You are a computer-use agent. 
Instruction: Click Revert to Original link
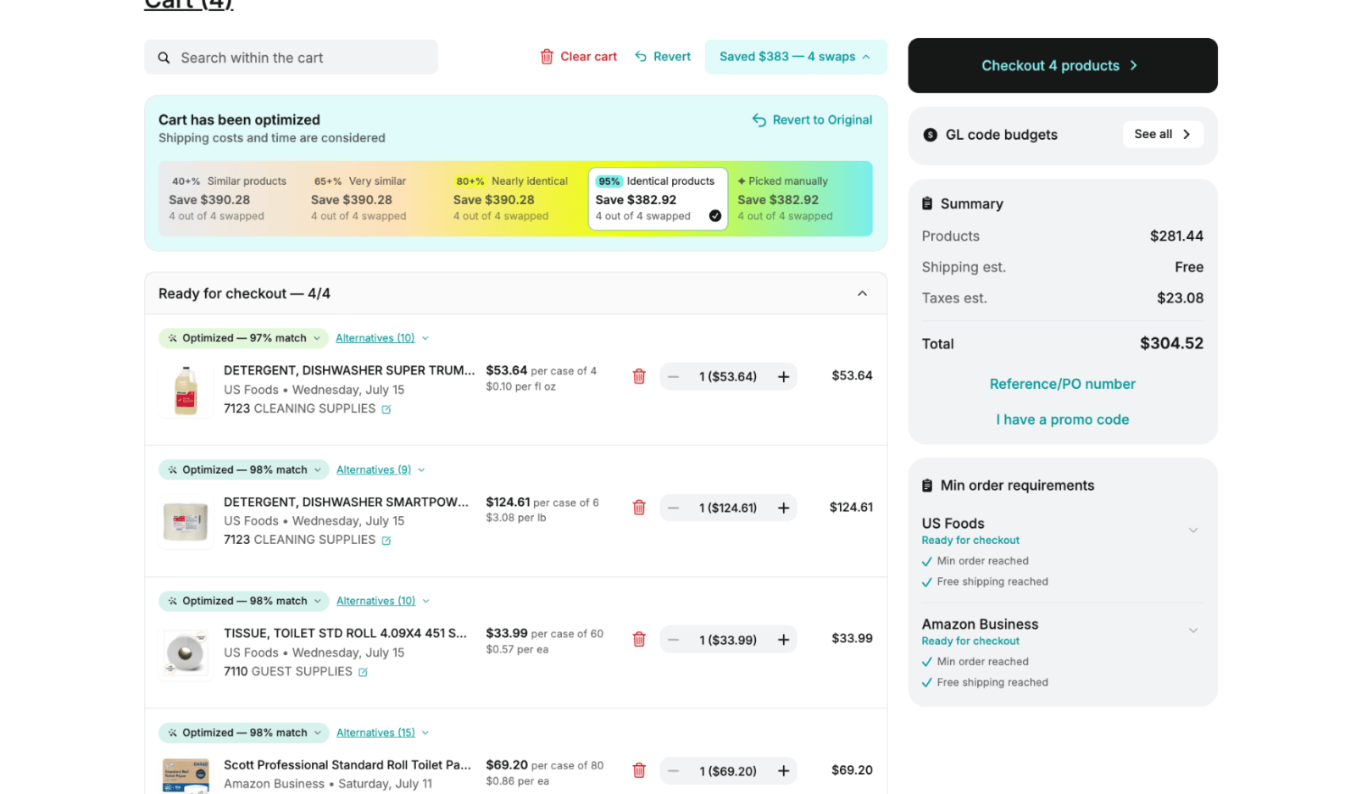pyautogui.click(x=812, y=120)
